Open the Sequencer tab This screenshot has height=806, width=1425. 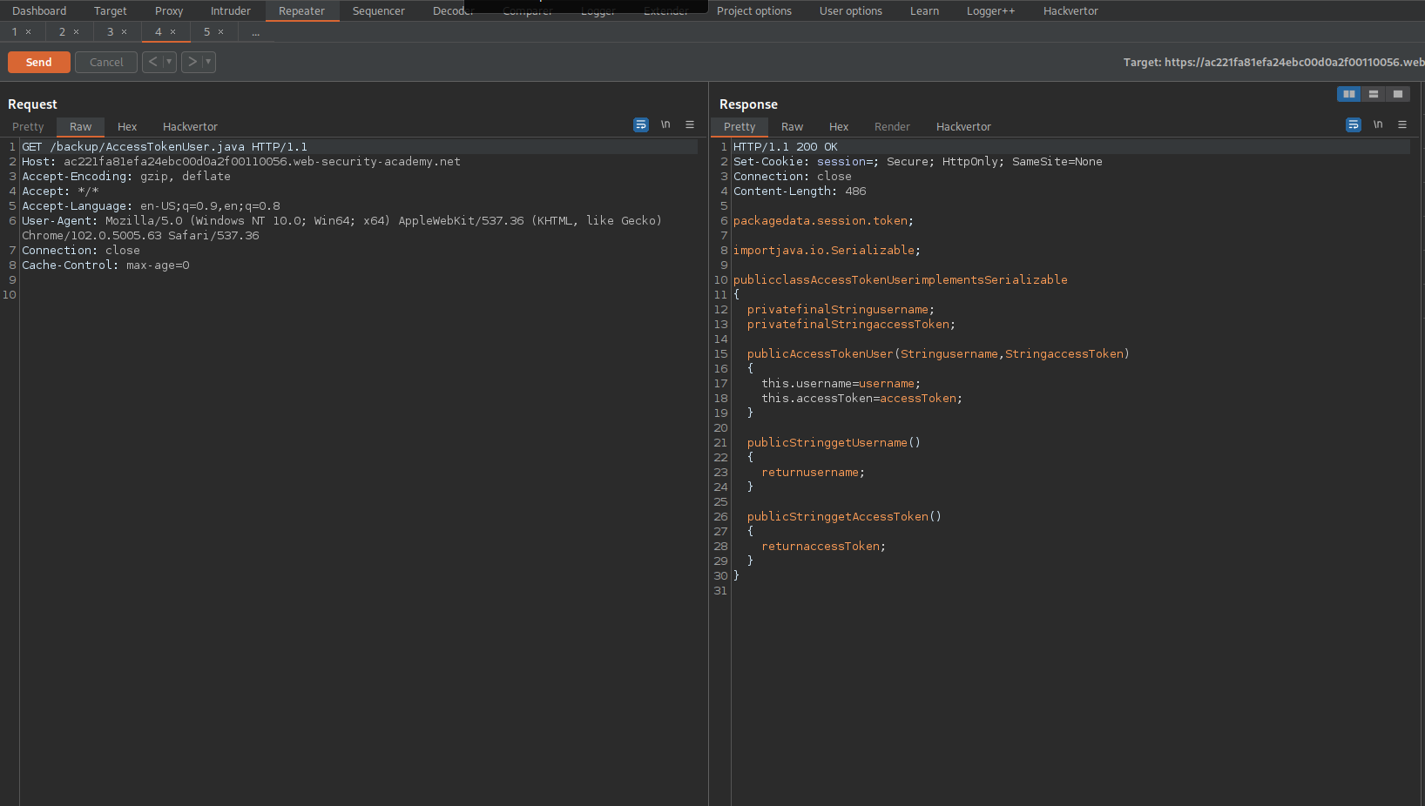pos(379,11)
